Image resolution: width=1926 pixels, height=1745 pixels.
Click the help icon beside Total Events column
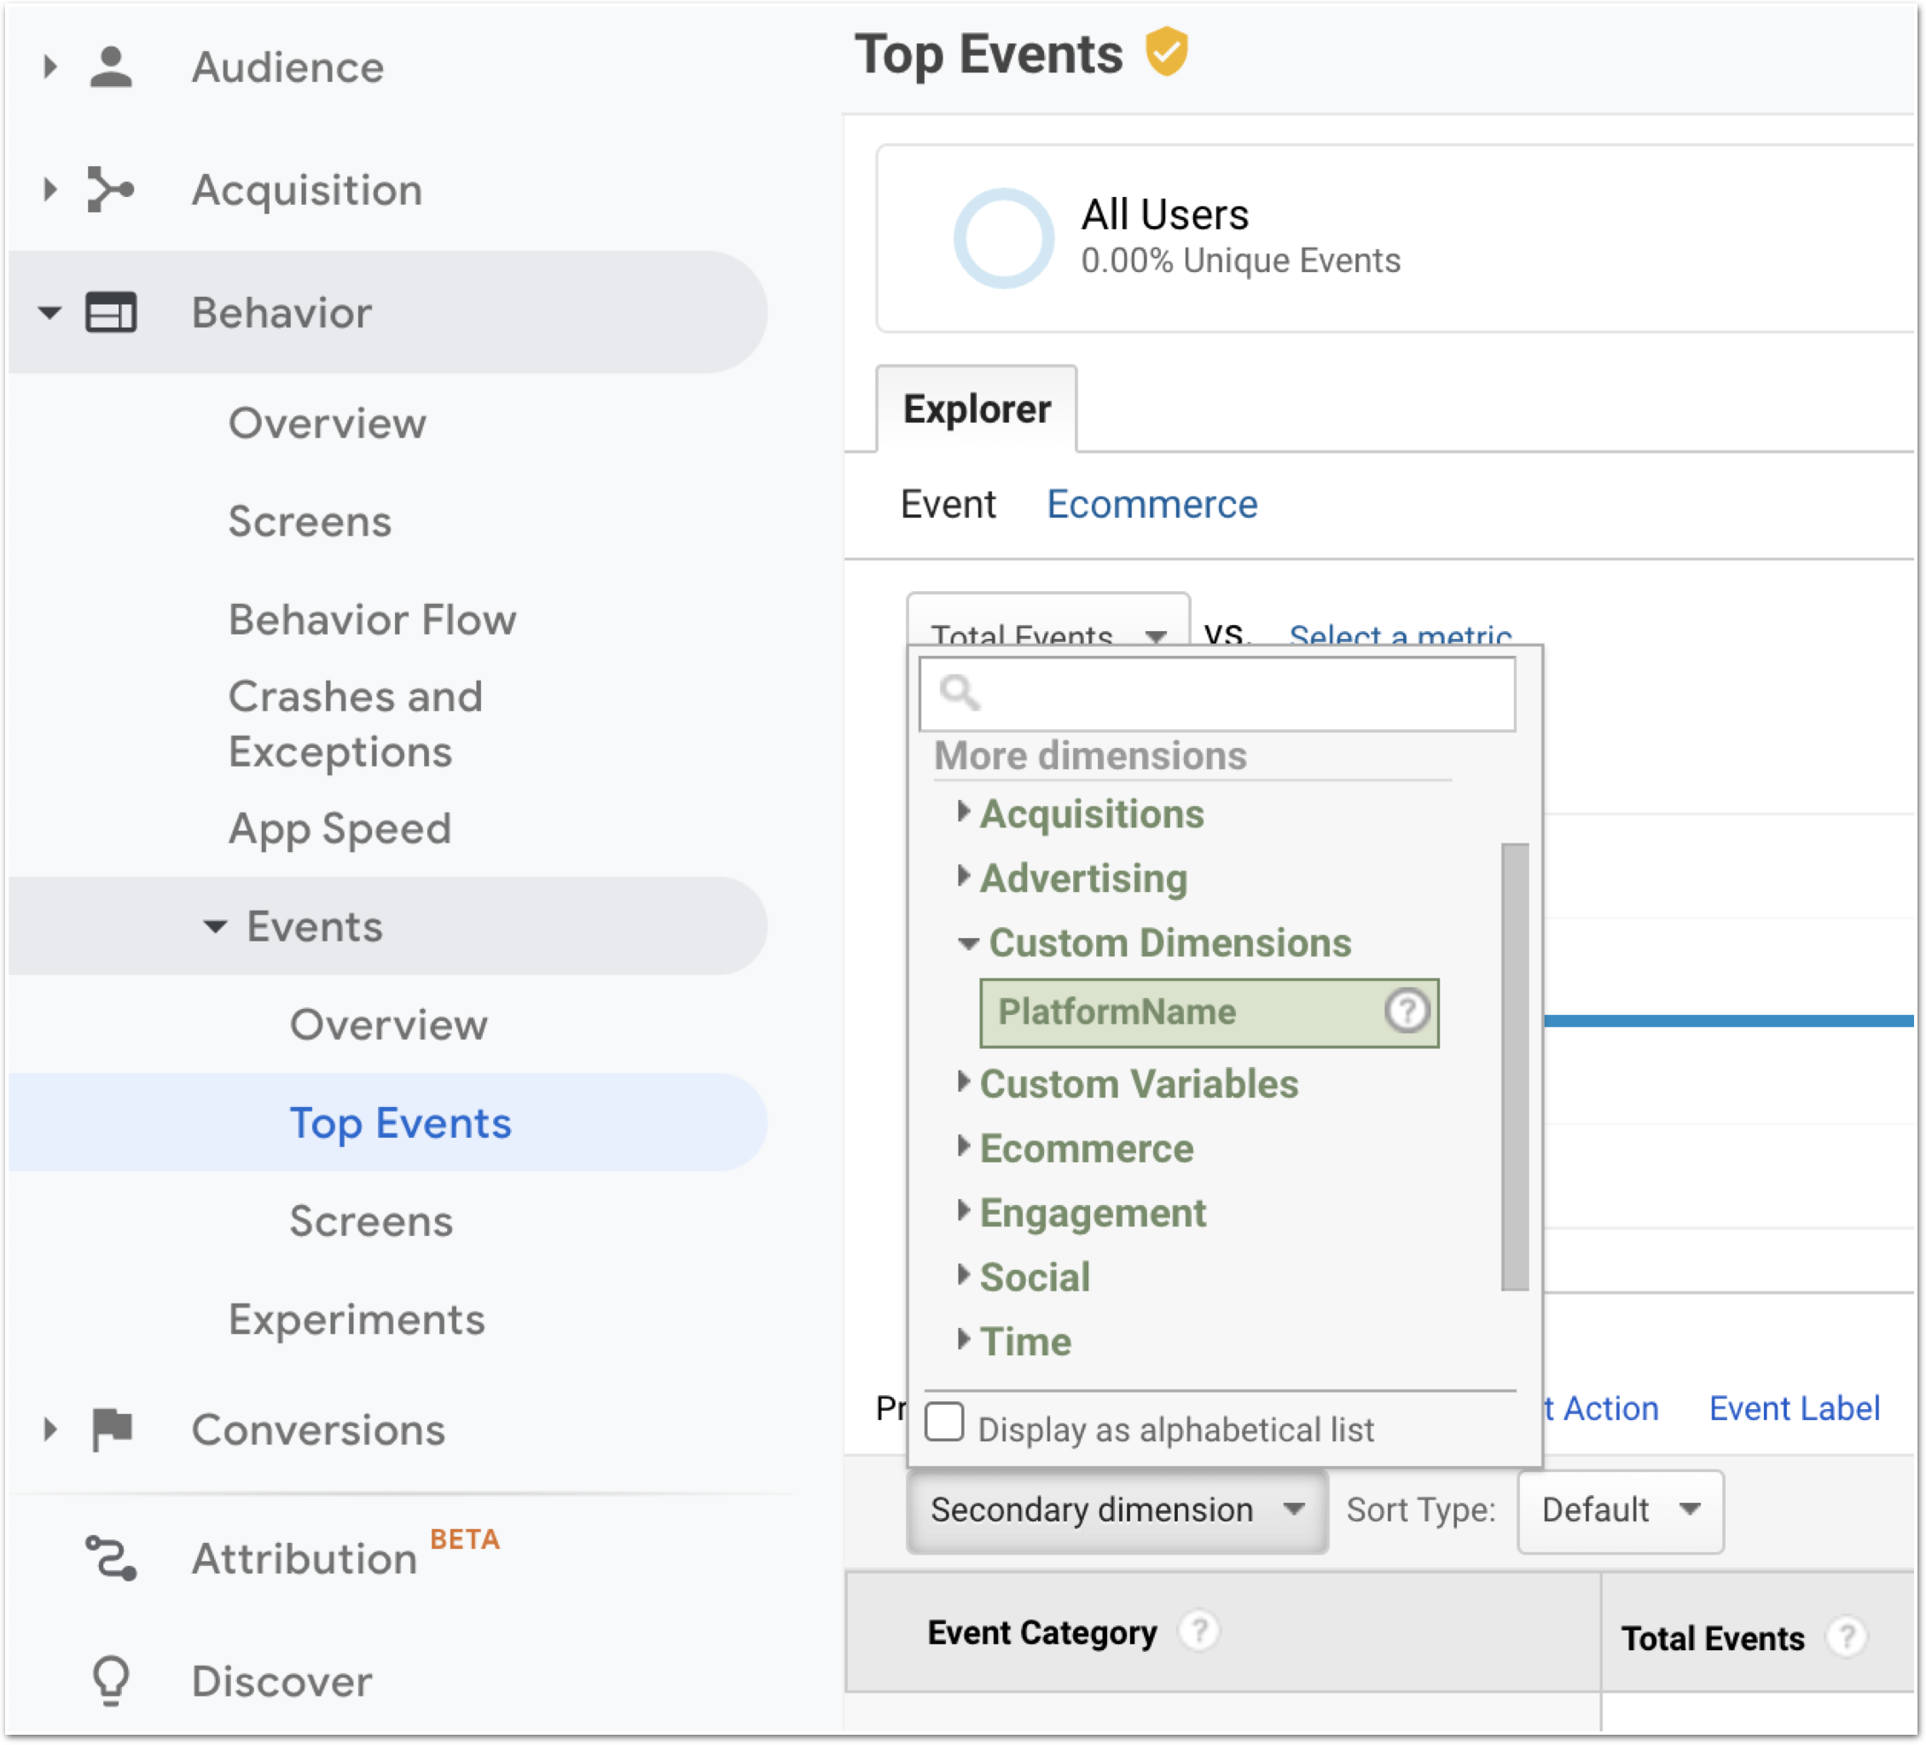(1846, 1637)
